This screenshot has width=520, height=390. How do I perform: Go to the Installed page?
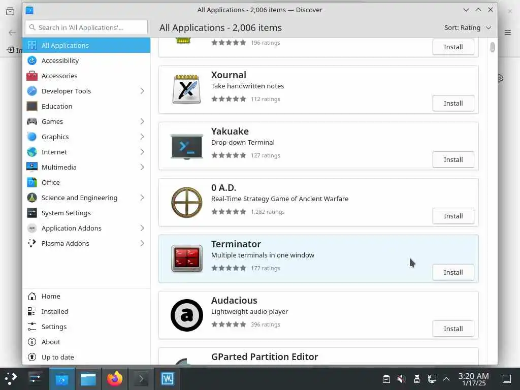(86, 311)
